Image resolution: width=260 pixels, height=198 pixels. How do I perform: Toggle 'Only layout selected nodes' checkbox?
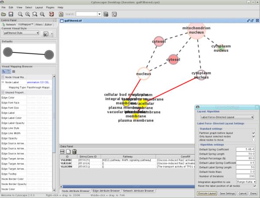point(253,136)
